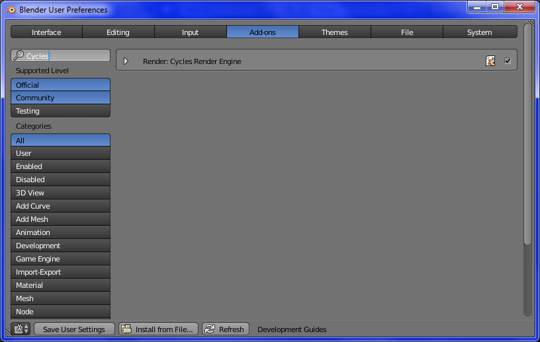The image size is (540, 342).
Task: Select the Material category
Action: (61, 285)
